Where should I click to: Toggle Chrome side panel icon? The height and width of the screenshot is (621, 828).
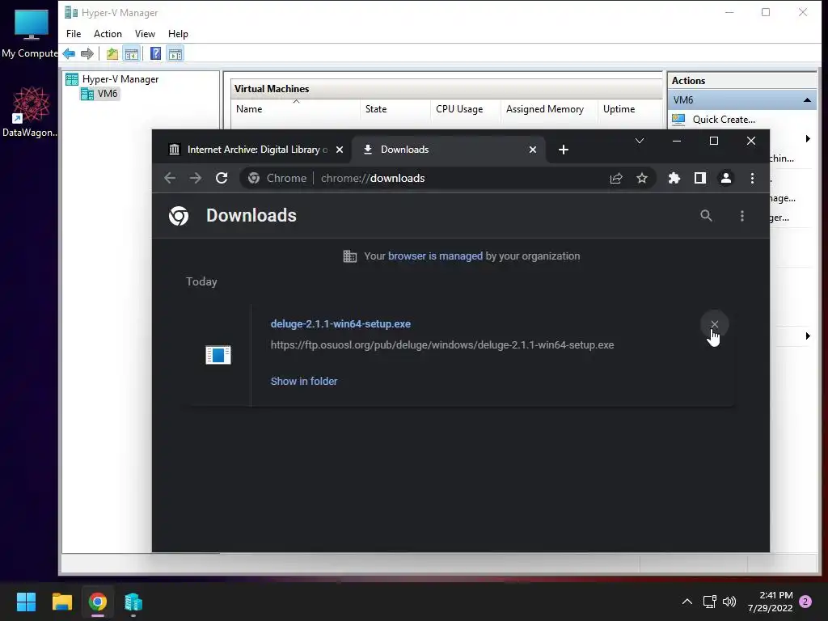[x=700, y=179]
